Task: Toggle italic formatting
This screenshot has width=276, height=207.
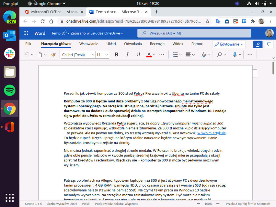Action: coord(127,55)
